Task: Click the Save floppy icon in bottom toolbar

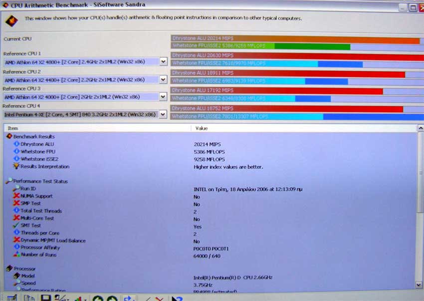Action: tap(46, 298)
